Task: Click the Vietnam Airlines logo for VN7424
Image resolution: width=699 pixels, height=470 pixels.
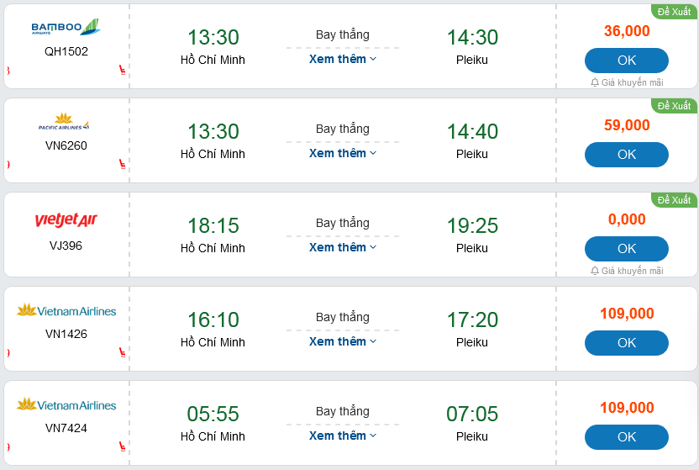Action: (x=66, y=405)
